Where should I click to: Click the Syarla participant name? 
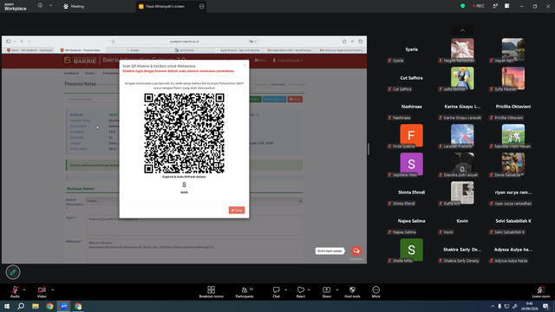click(411, 49)
